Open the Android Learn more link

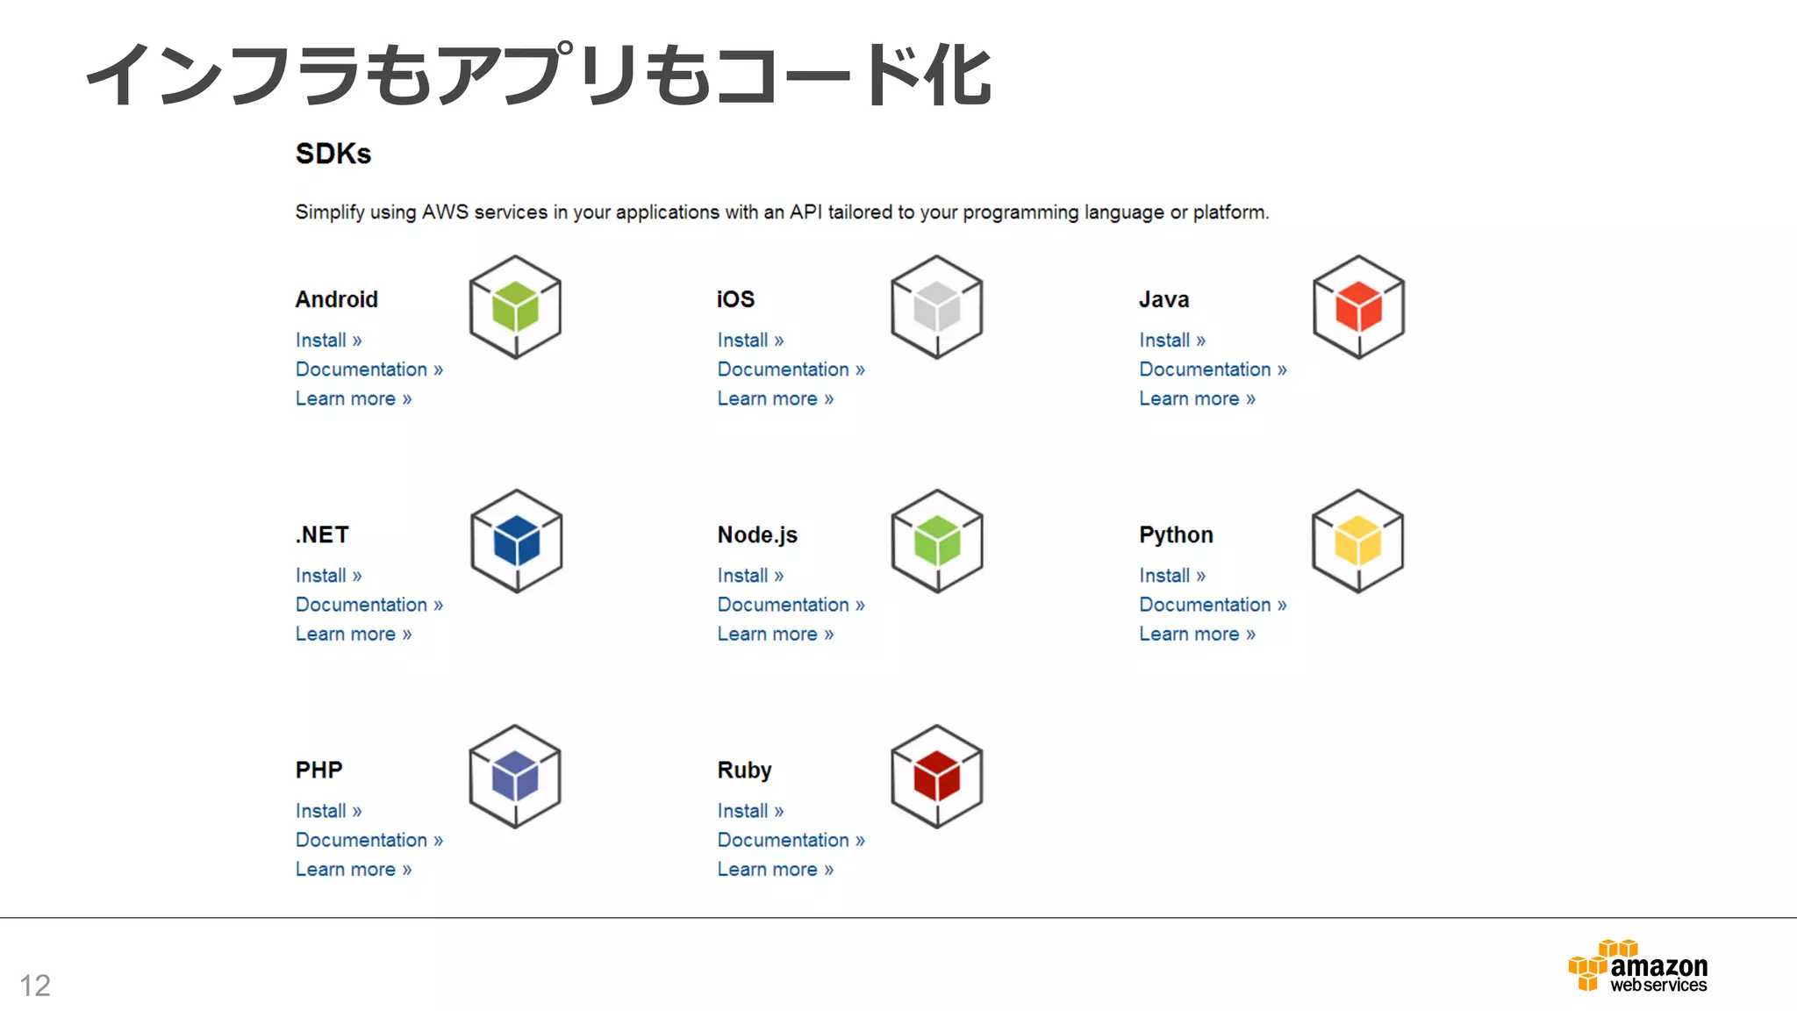click(x=353, y=398)
